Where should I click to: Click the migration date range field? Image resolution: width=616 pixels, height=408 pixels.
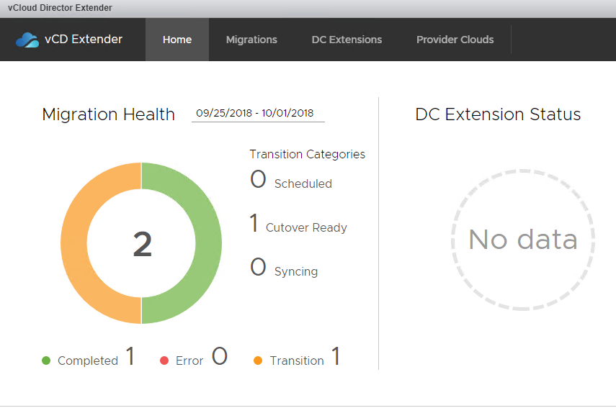tap(258, 114)
